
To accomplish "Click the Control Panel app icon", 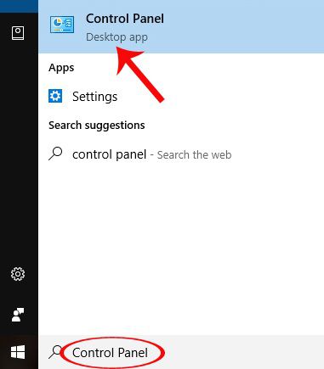I will pyautogui.click(x=62, y=25).
